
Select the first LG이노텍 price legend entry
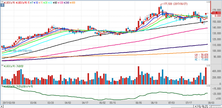9,3
